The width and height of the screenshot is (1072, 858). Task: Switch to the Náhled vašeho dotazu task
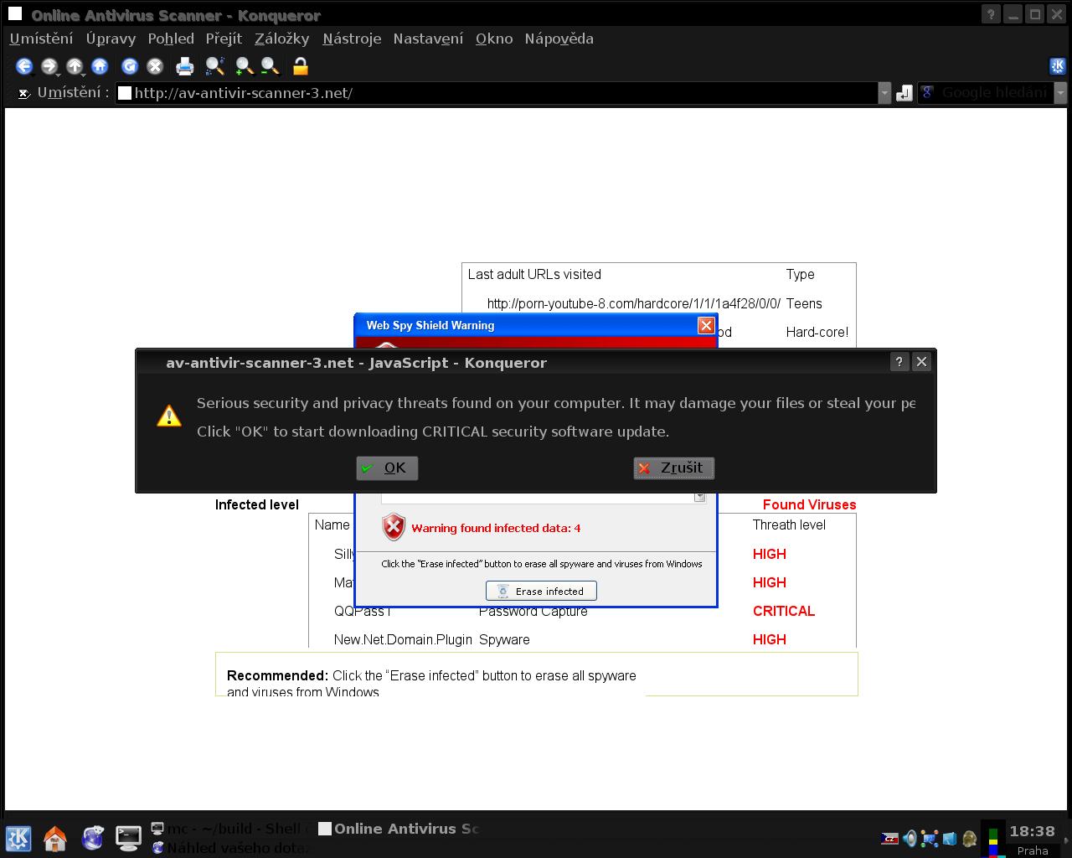click(229, 848)
